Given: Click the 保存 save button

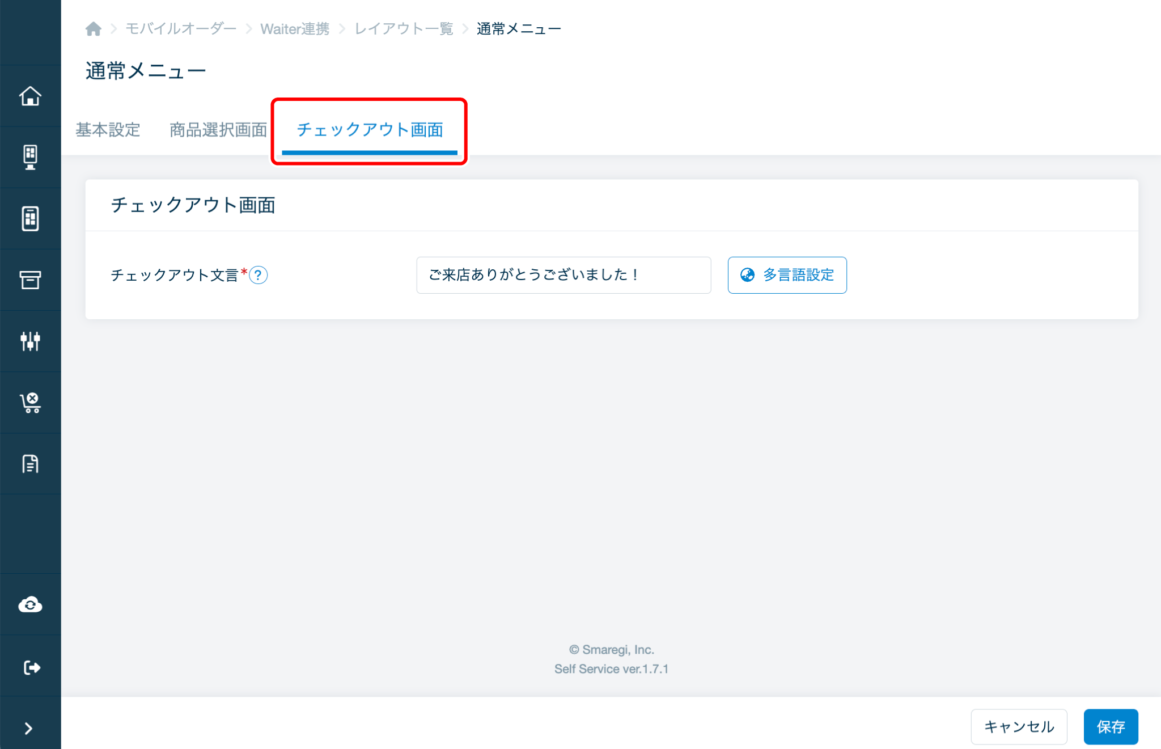Looking at the screenshot, I should point(1110,726).
